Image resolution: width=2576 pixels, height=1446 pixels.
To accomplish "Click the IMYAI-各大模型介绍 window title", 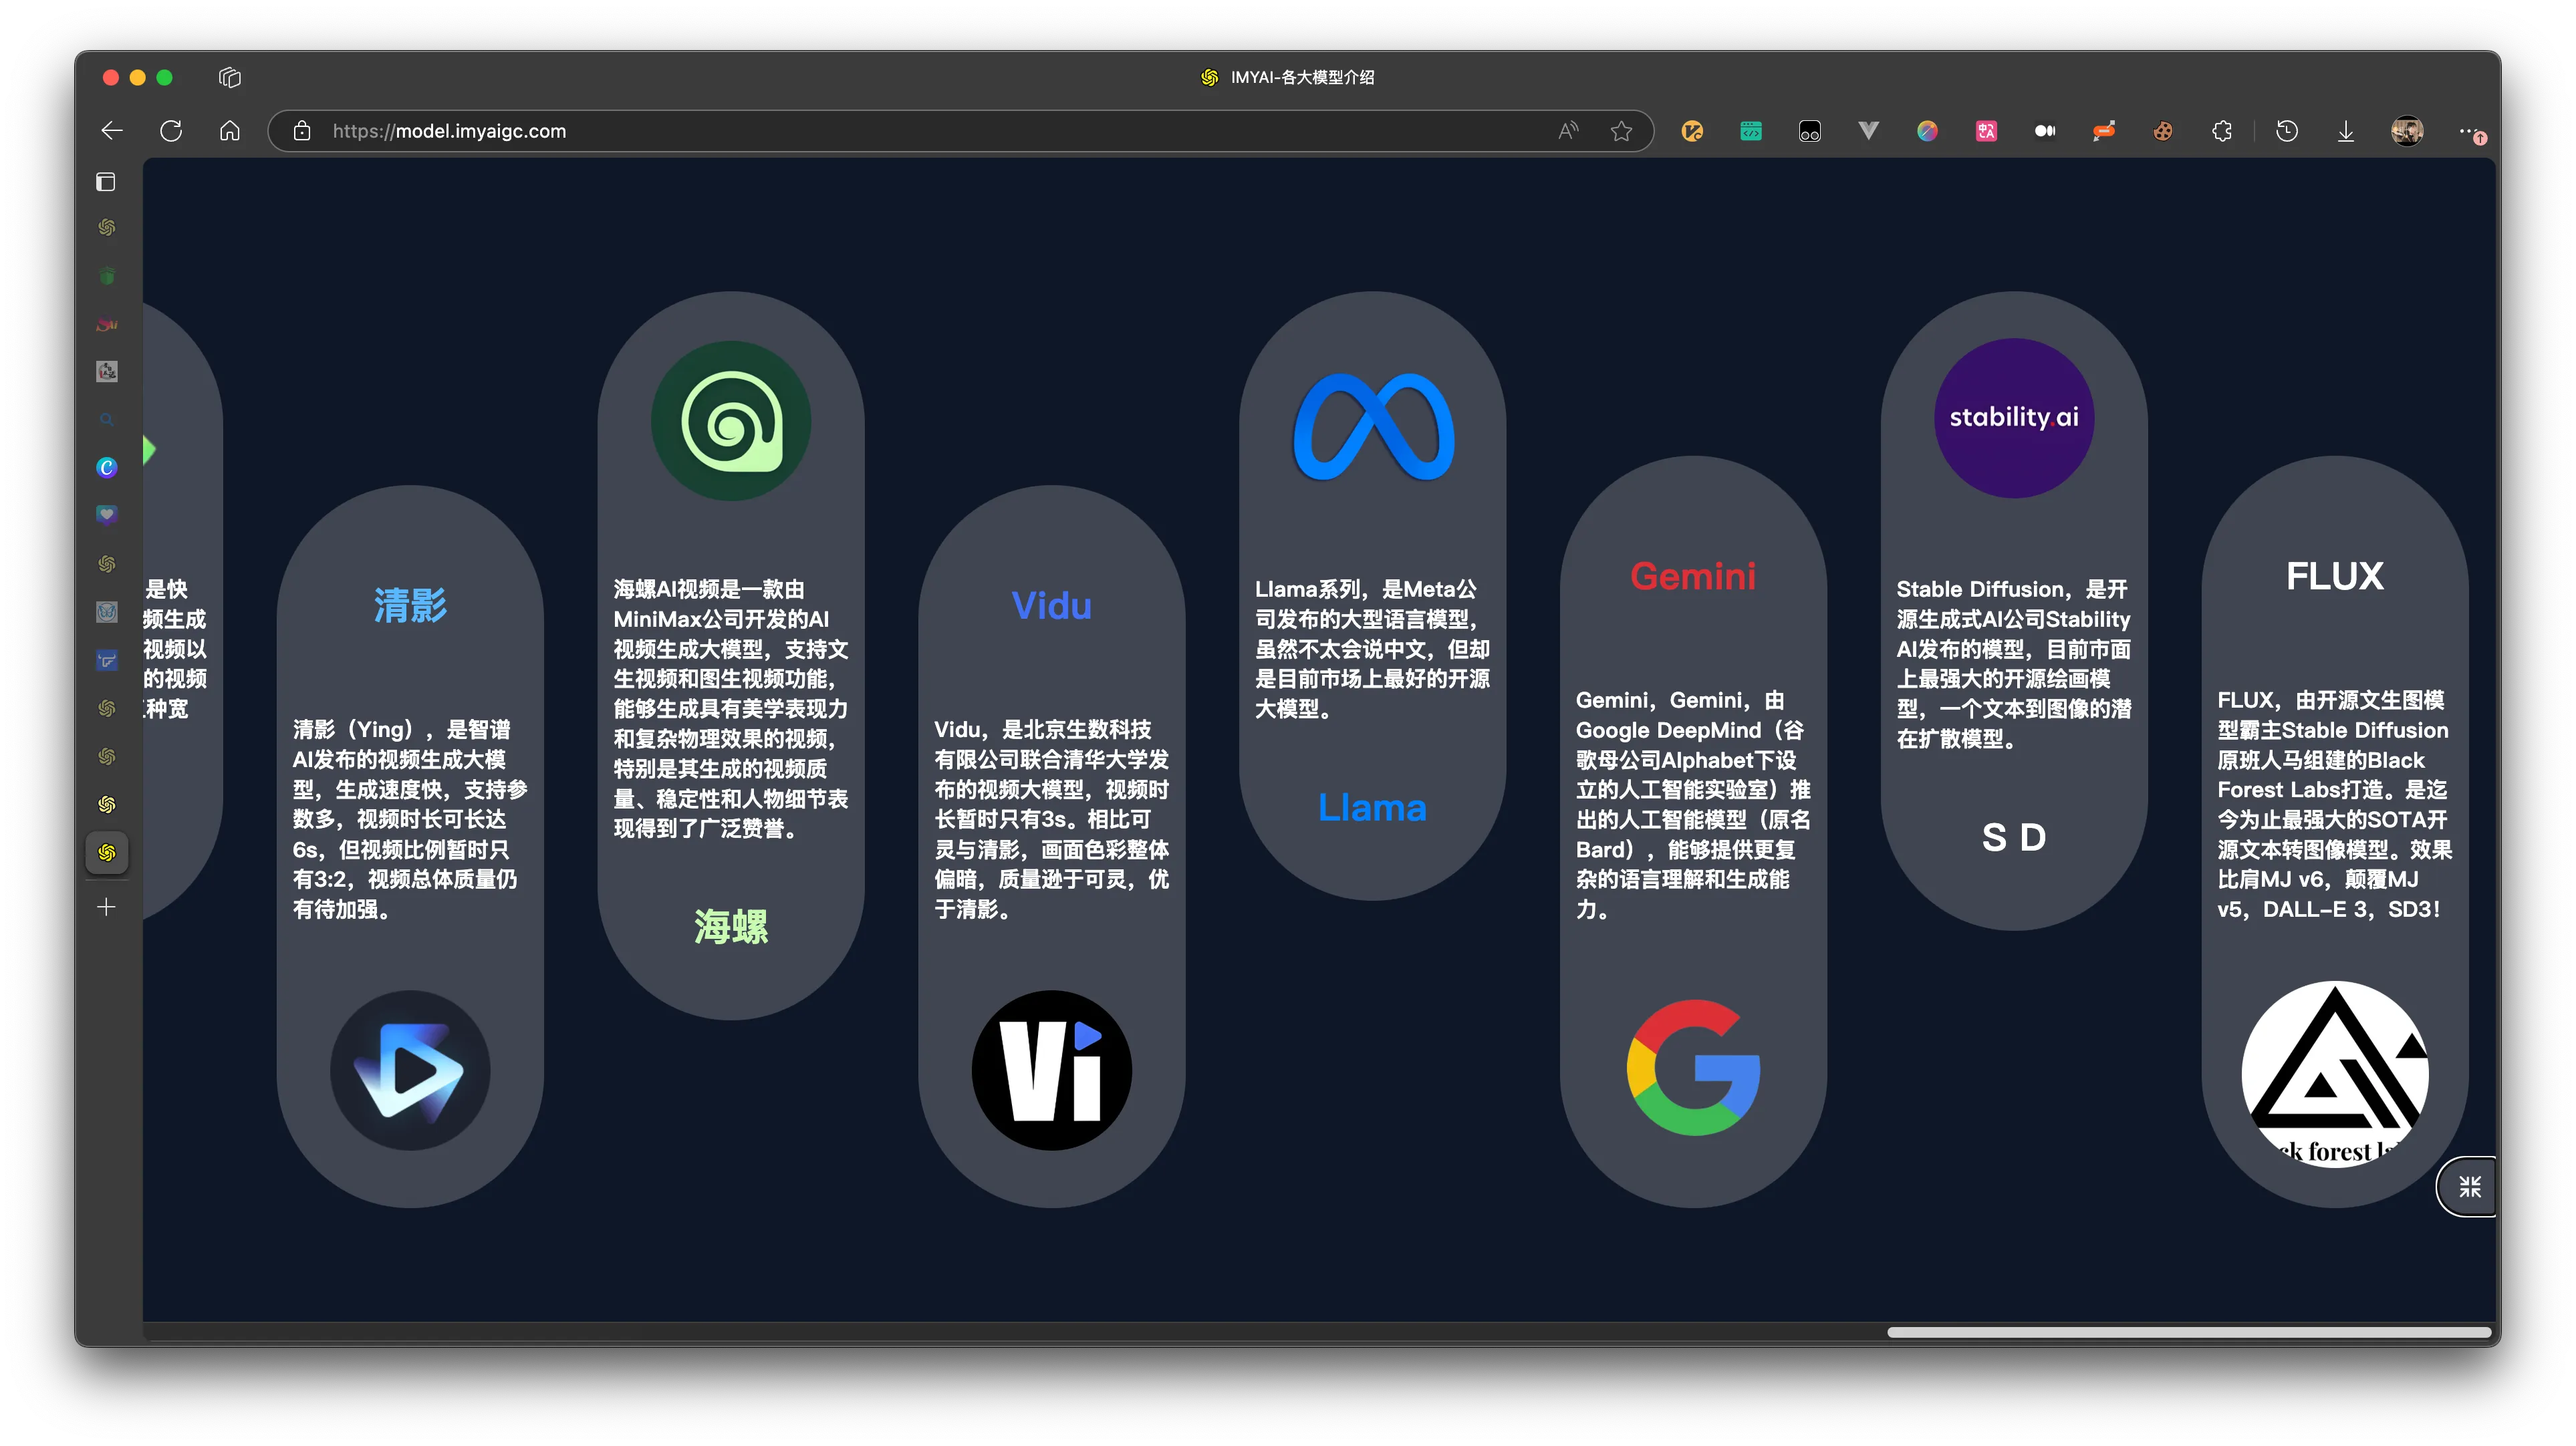I will [1302, 77].
